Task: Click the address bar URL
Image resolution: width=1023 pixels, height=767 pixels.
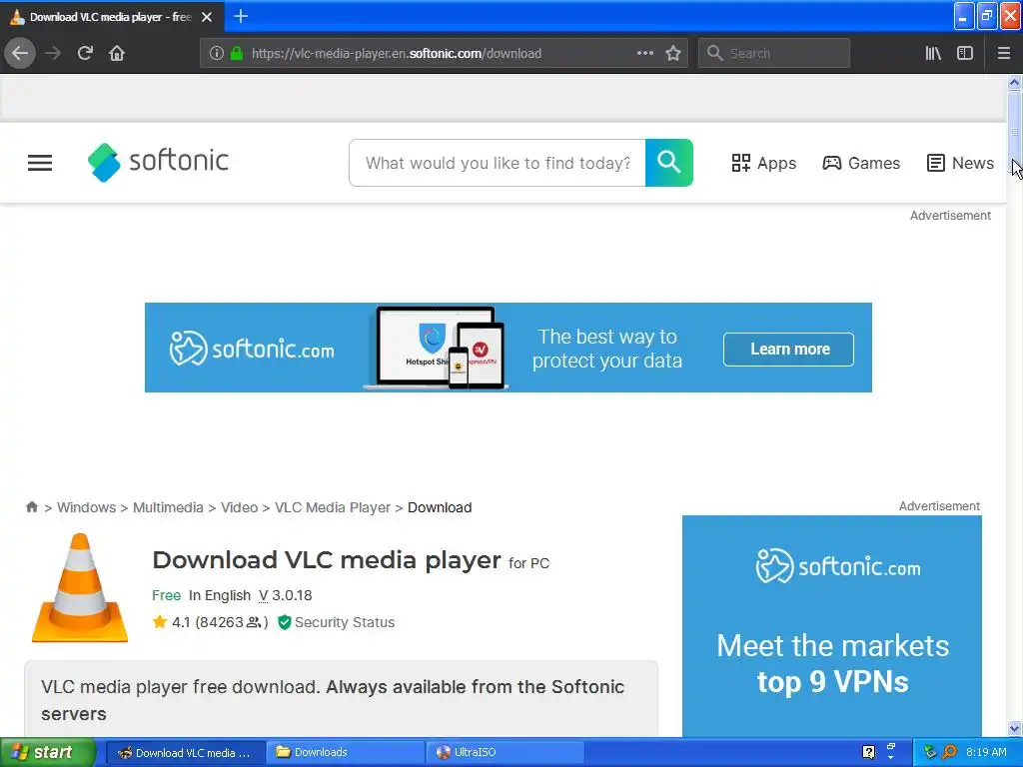Action: pyautogui.click(x=396, y=54)
